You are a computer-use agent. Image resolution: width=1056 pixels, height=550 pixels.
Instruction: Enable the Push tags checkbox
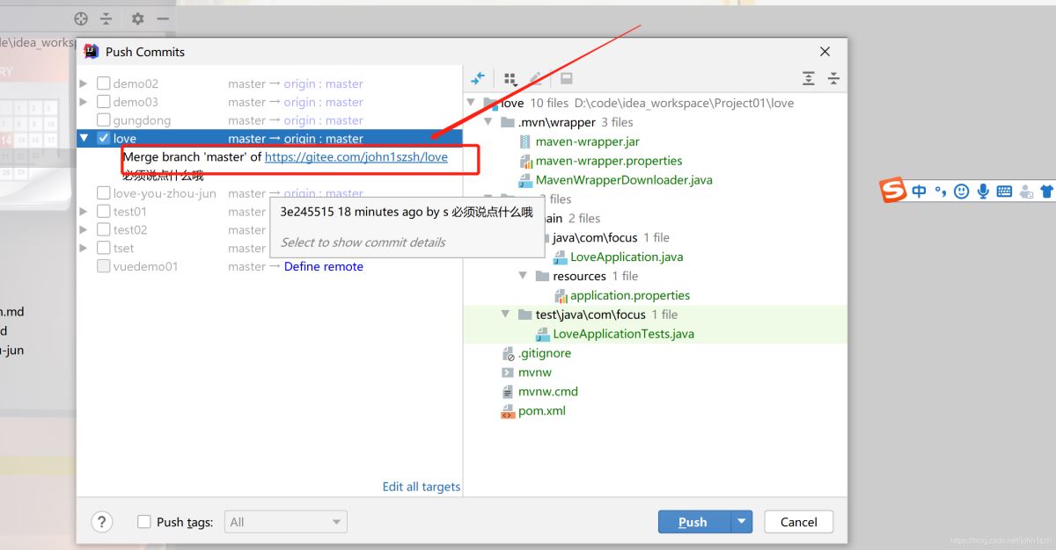[144, 522]
